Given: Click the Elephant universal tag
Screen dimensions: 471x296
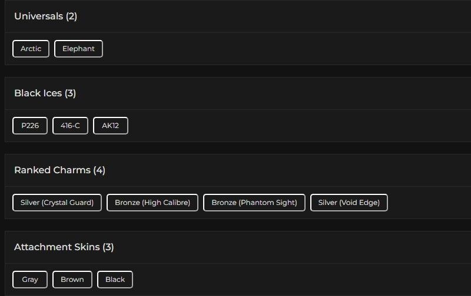Looking at the screenshot, I should coord(78,49).
